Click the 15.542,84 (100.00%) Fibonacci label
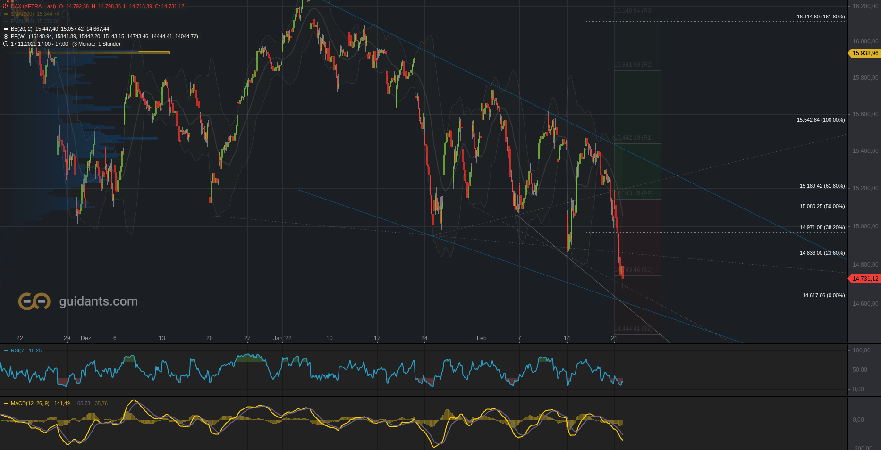The image size is (881, 450). [821, 120]
